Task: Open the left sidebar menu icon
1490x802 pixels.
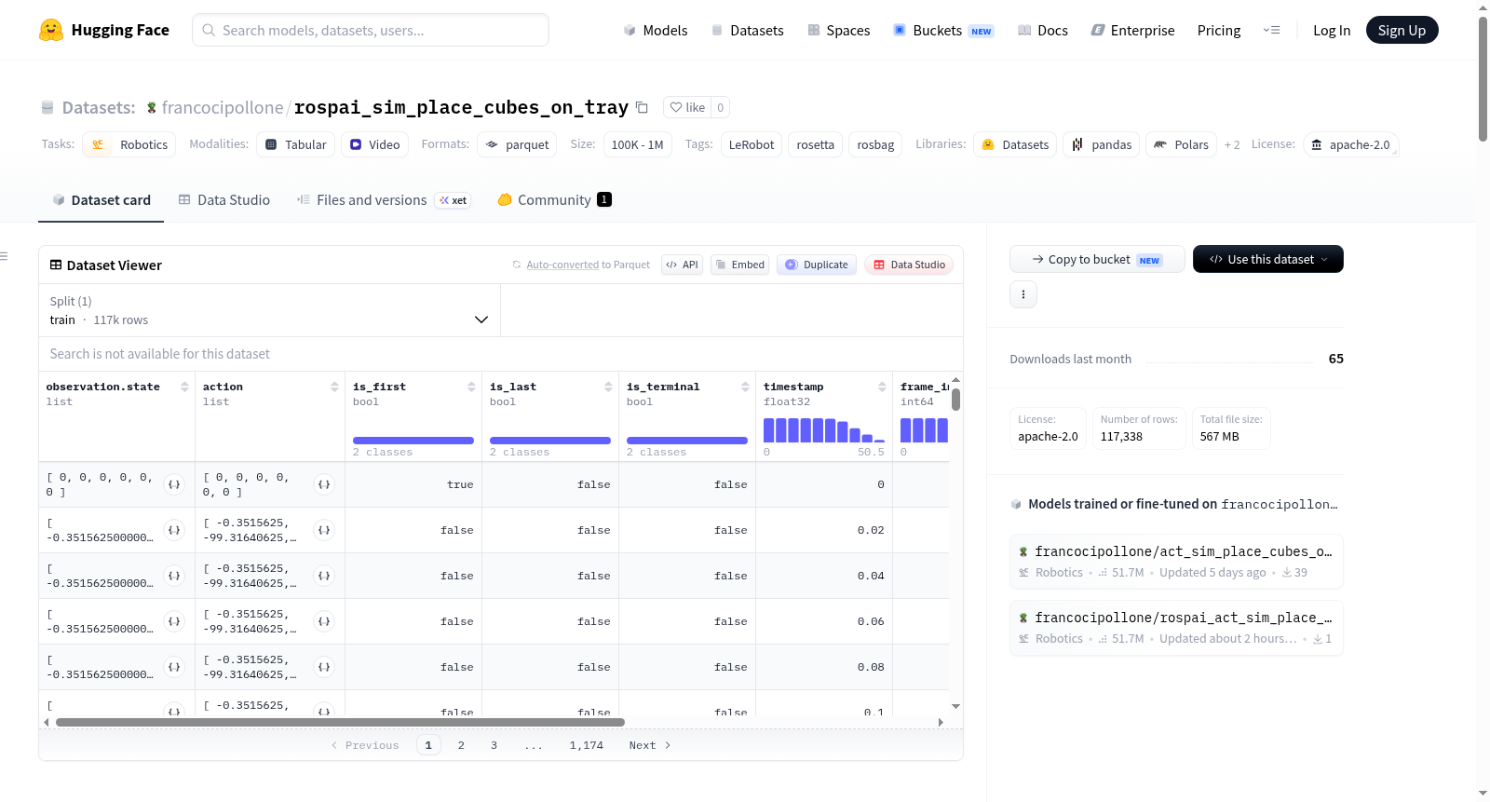Action: tap(5, 256)
